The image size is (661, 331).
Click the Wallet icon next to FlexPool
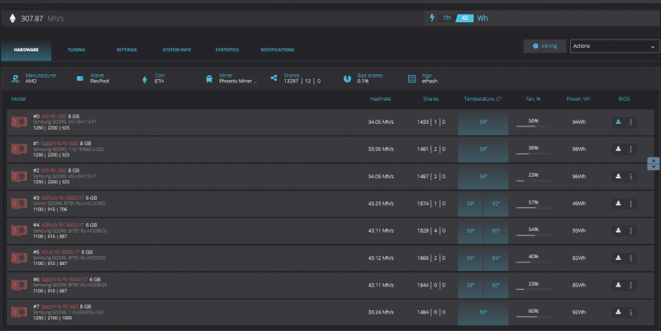tap(80, 78)
